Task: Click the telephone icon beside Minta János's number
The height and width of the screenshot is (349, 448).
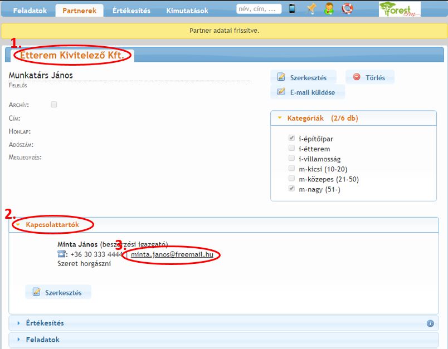Action: click(61, 254)
